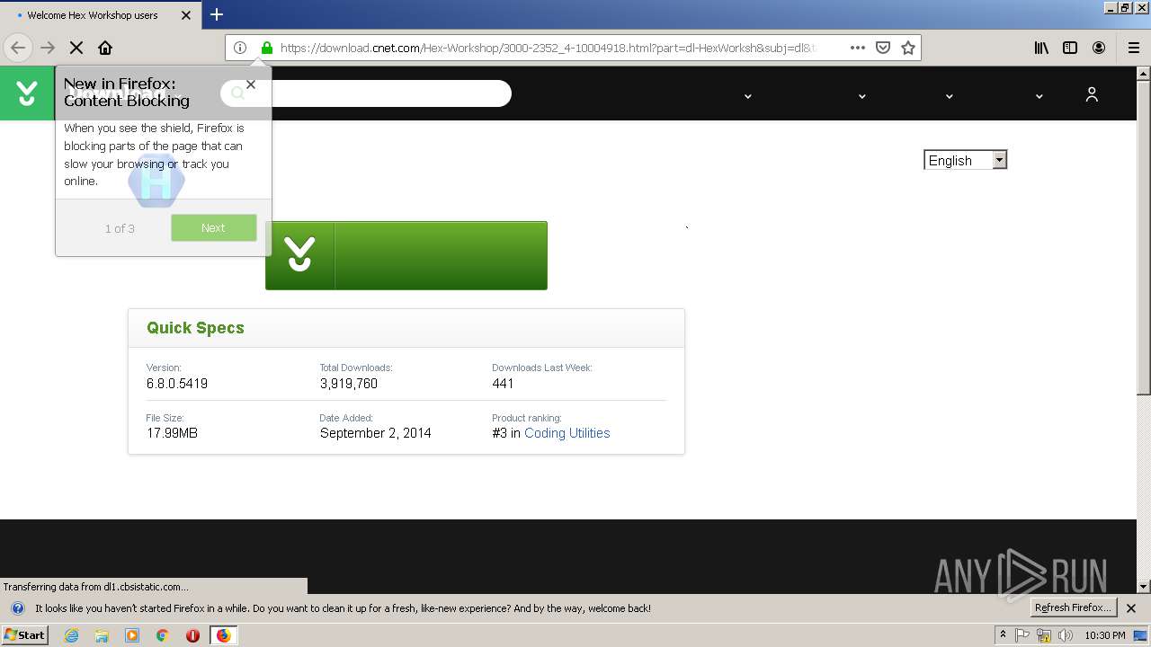
Task: Open a new browser tab
Action: pyautogui.click(x=217, y=14)
